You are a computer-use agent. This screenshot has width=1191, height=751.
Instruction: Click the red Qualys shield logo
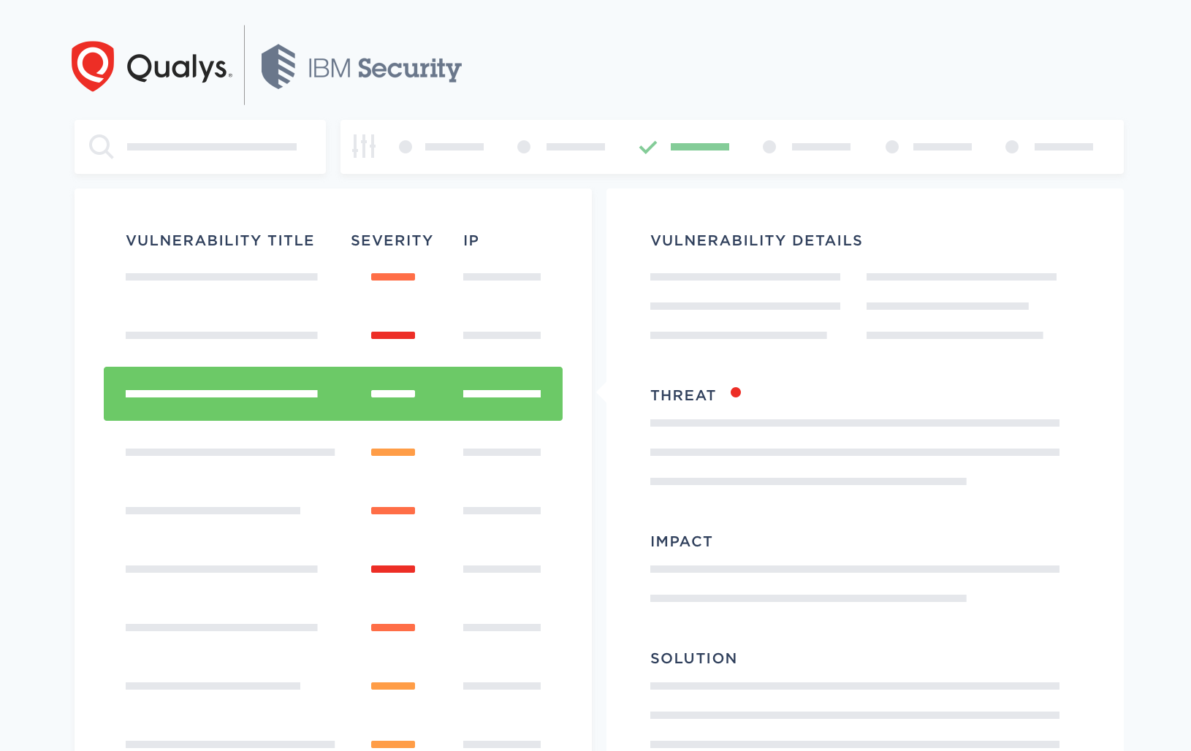(x=93, y=66)
